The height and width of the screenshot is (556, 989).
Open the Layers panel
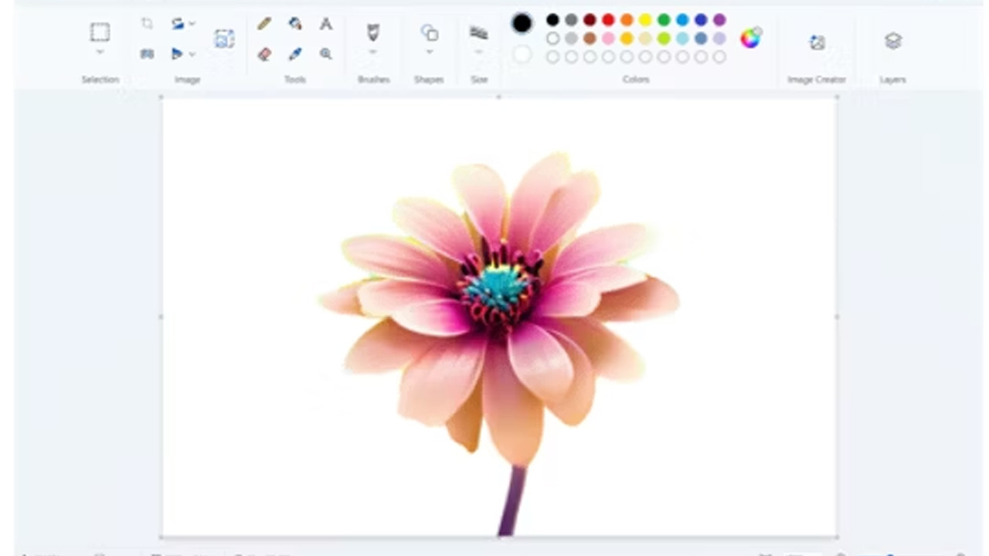893,41
